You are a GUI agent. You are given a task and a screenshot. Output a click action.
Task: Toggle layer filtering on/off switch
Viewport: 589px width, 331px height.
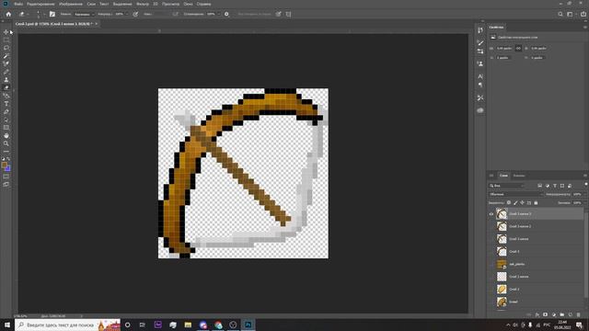(586, 185)
